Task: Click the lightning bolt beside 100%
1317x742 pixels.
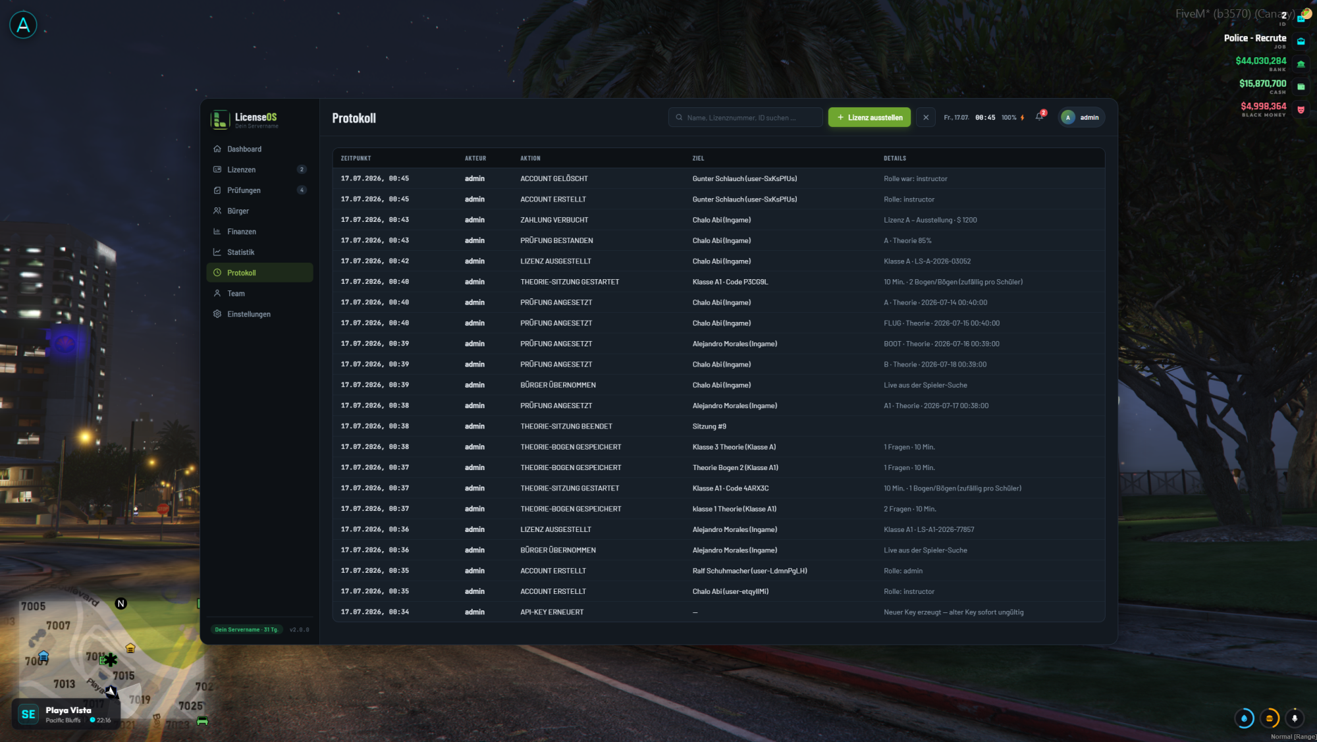Action: (x=1023, y=118)
